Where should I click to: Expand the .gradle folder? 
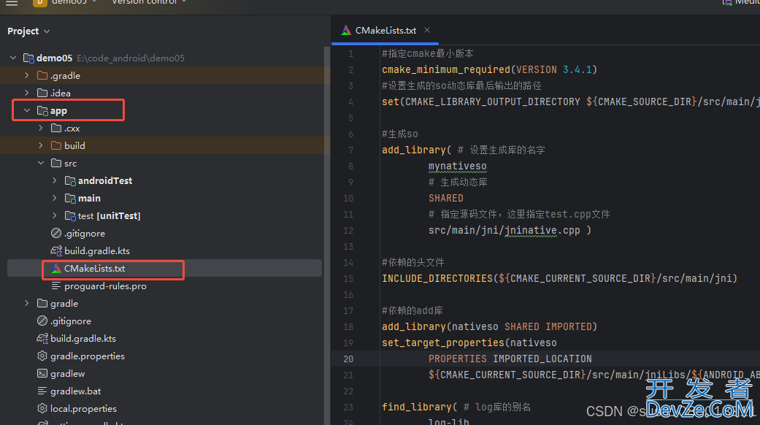(27, 76)
